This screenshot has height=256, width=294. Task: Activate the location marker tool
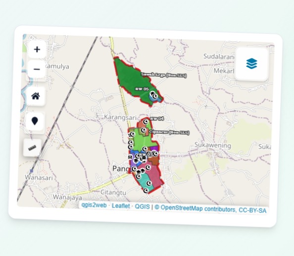pos(35,121)
